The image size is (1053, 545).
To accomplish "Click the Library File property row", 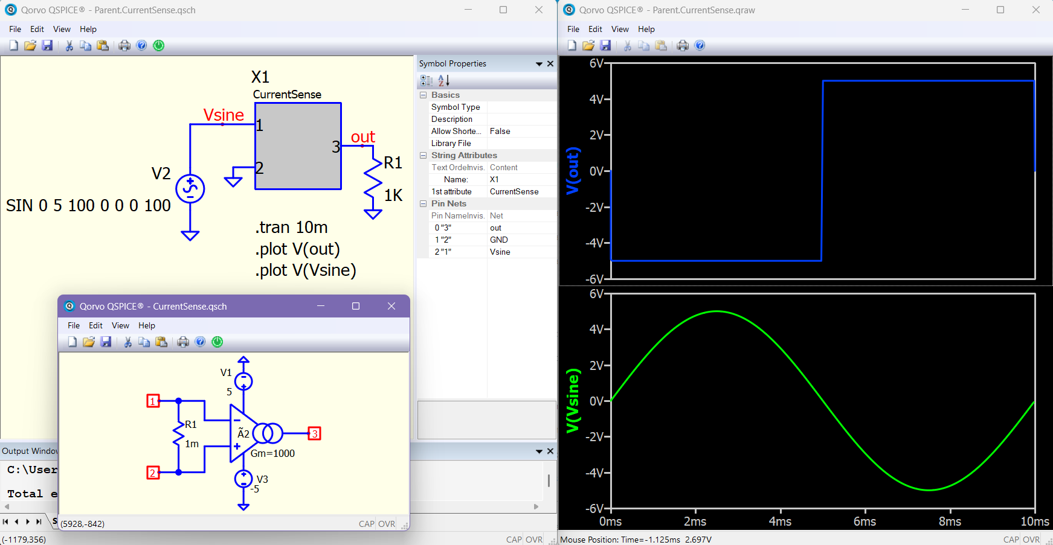I will 492,143.
